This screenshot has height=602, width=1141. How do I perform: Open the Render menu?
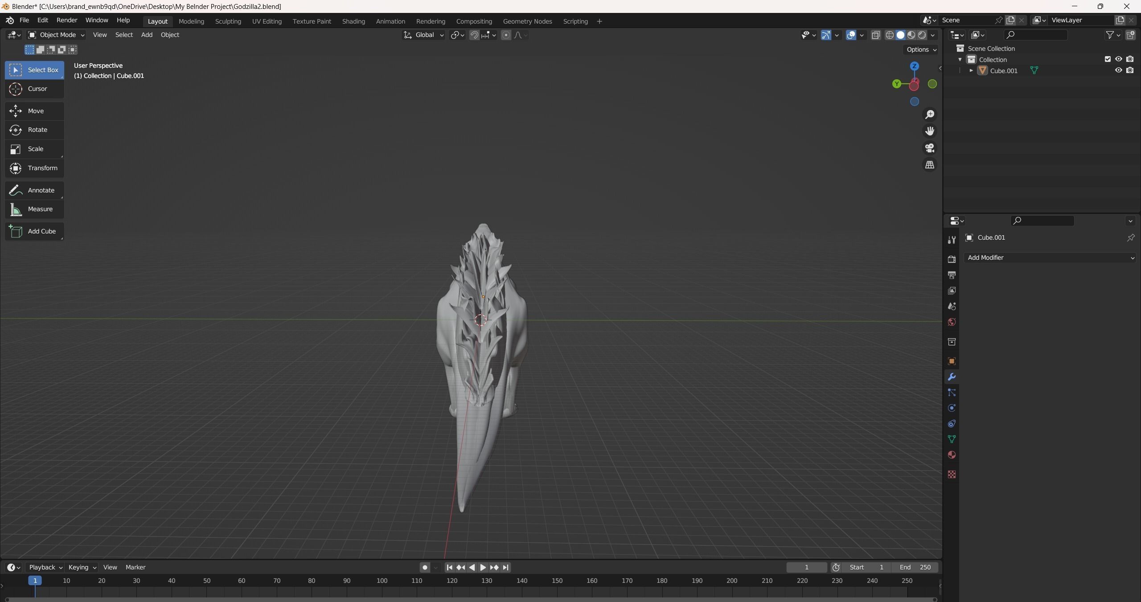pos(67,20)
